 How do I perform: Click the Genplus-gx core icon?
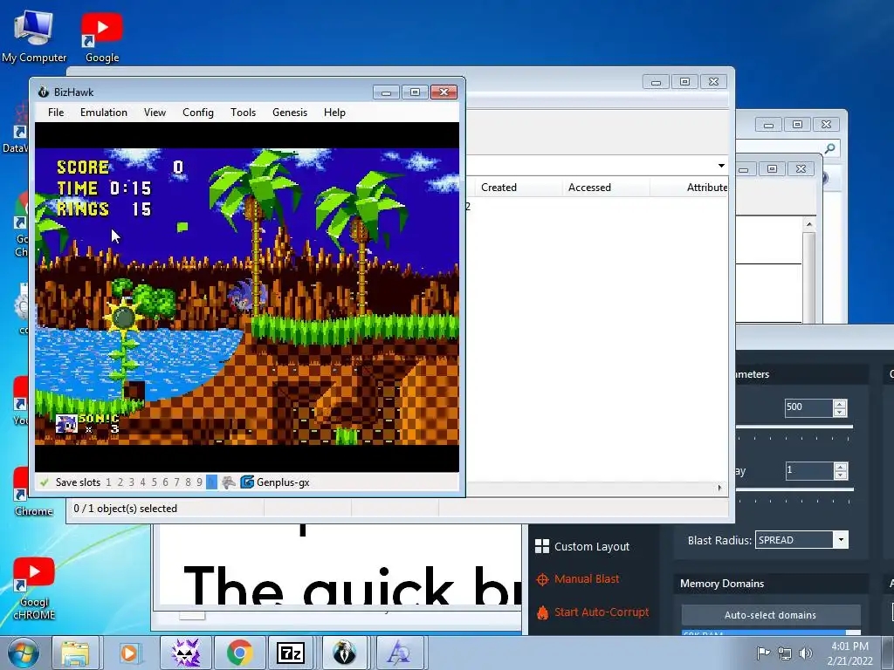tap(247, 482)
